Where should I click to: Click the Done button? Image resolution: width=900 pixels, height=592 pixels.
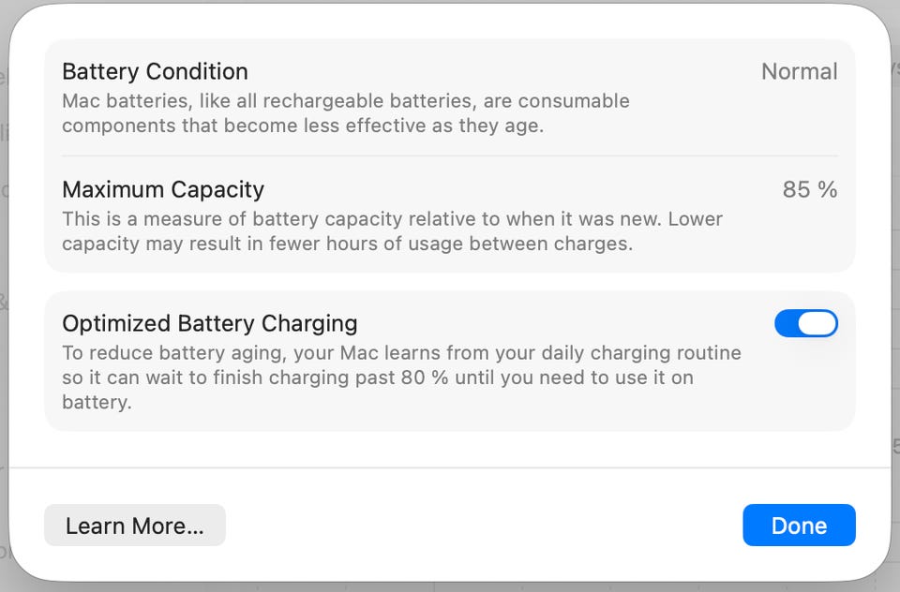pyautogui.click(x=799, y=525)
